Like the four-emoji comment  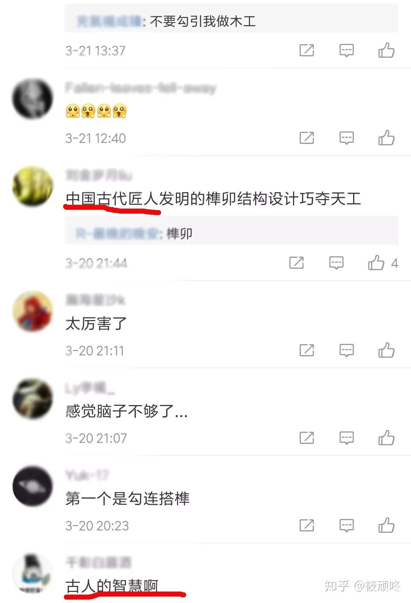[x=386, y=138]
